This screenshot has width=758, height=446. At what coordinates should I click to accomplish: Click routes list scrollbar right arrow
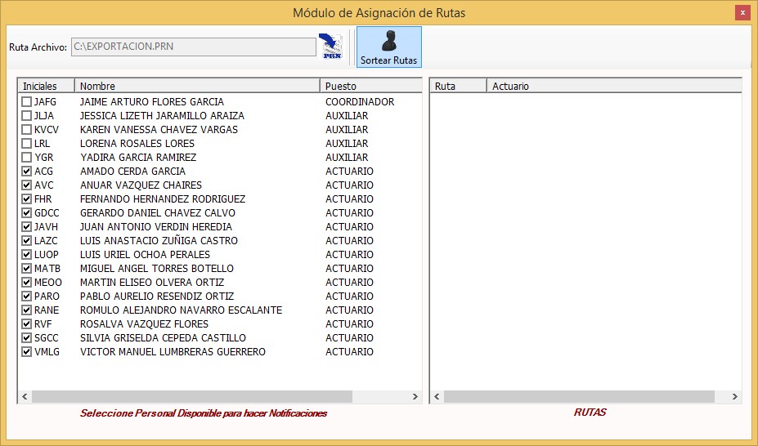coord(735,397)
